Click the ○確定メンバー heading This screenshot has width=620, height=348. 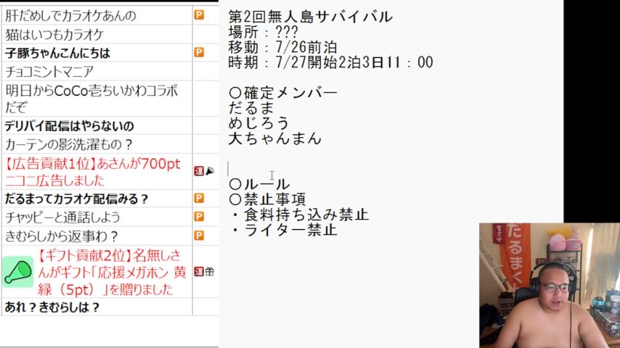click(x=282, y=93)
